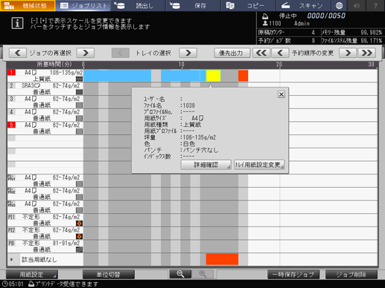The image size is (385, 288).
Task: Click the first blue job bar in tray 1
Action: coord(117,76)
